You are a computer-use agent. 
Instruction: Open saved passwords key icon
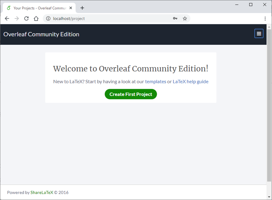(175, 18)
